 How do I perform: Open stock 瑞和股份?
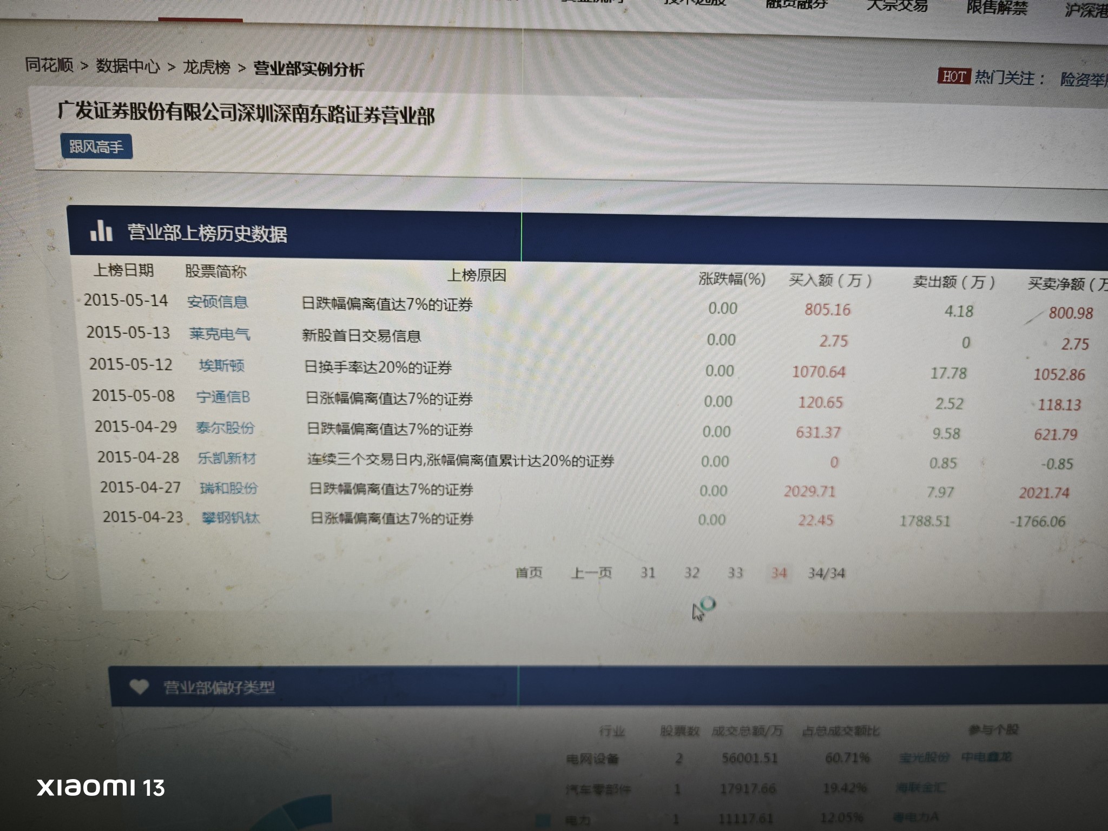229,489
